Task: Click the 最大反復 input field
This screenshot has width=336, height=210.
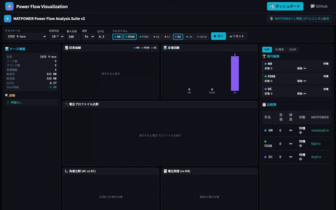Action: point(73,37)
